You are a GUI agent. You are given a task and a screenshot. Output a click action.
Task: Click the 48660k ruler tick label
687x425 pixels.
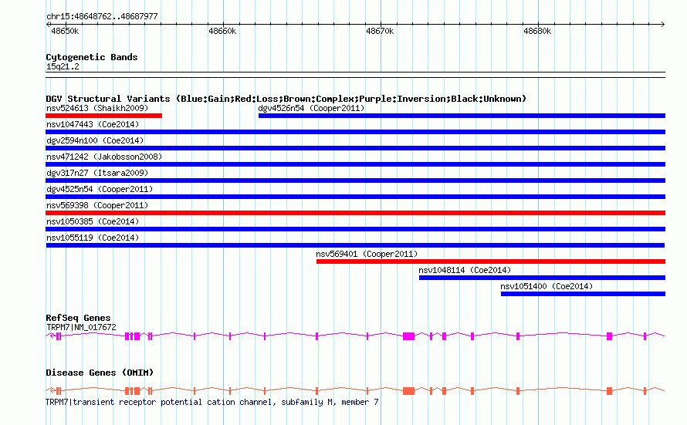coord(222,31)
